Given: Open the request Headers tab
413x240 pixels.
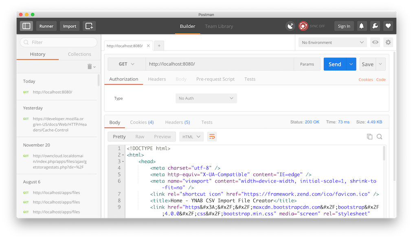Looking at the screenshot, I should [x=157, y=79].
